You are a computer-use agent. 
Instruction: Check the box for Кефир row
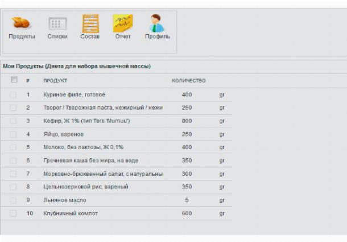[13, 121]
